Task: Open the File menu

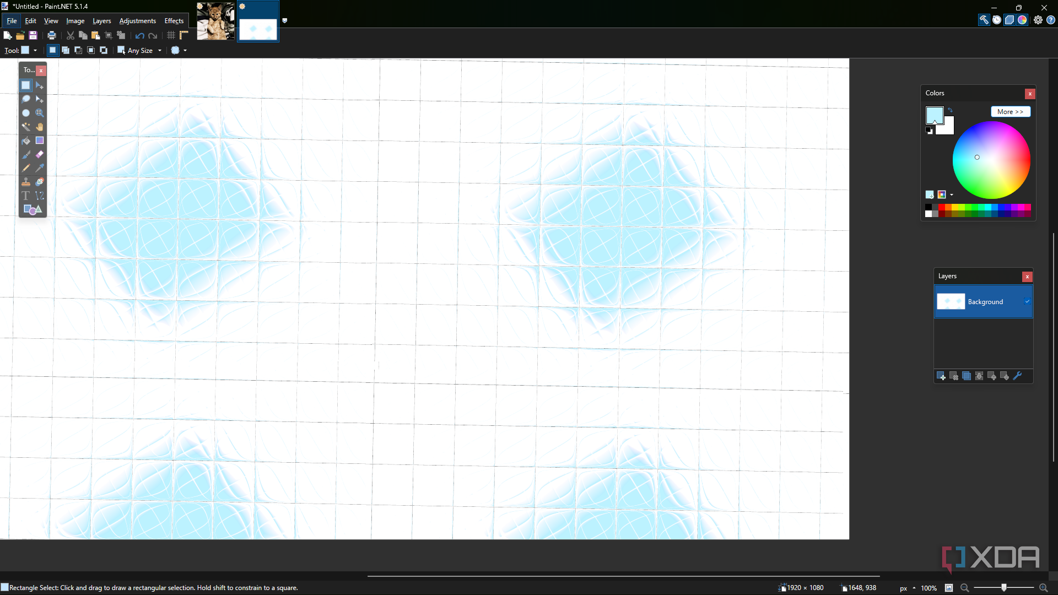Action: pyautogui.click(x=12, y=21)
